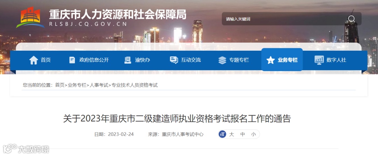Image resolution: width=378 pixels, height=156 pixels.
Task: Go to 首页 in breadcrumb
Action: point(60,85)
